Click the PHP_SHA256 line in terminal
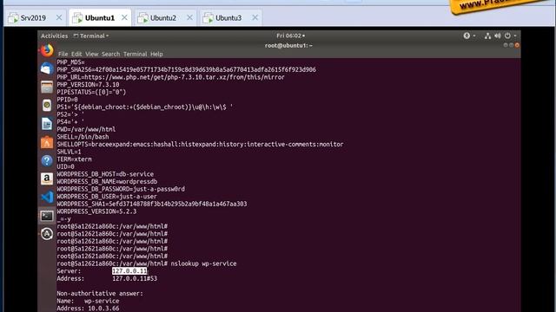Image resolution: width=556 pixels, height=312 pixels. point(186,69)
